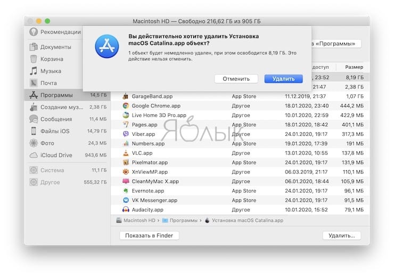Image resolution: width=394 pixels, height=277 pixels.
Task: Click the Рекомендации lightbulb icon
Action: pos(34,32)
